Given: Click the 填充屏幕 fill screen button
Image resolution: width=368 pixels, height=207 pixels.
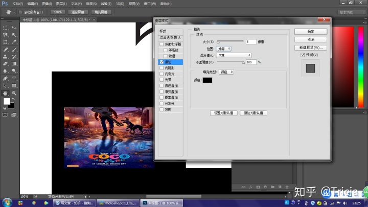Looking at the screenshot, I should pyautogui.click(x=101, y=12).
